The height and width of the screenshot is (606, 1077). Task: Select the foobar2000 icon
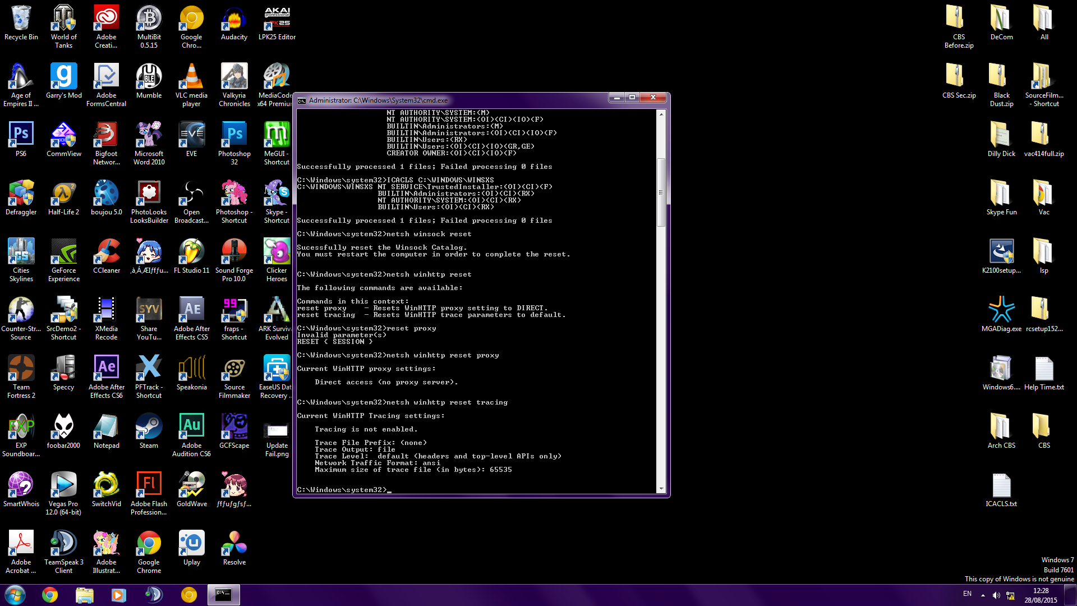coord(63,431)
